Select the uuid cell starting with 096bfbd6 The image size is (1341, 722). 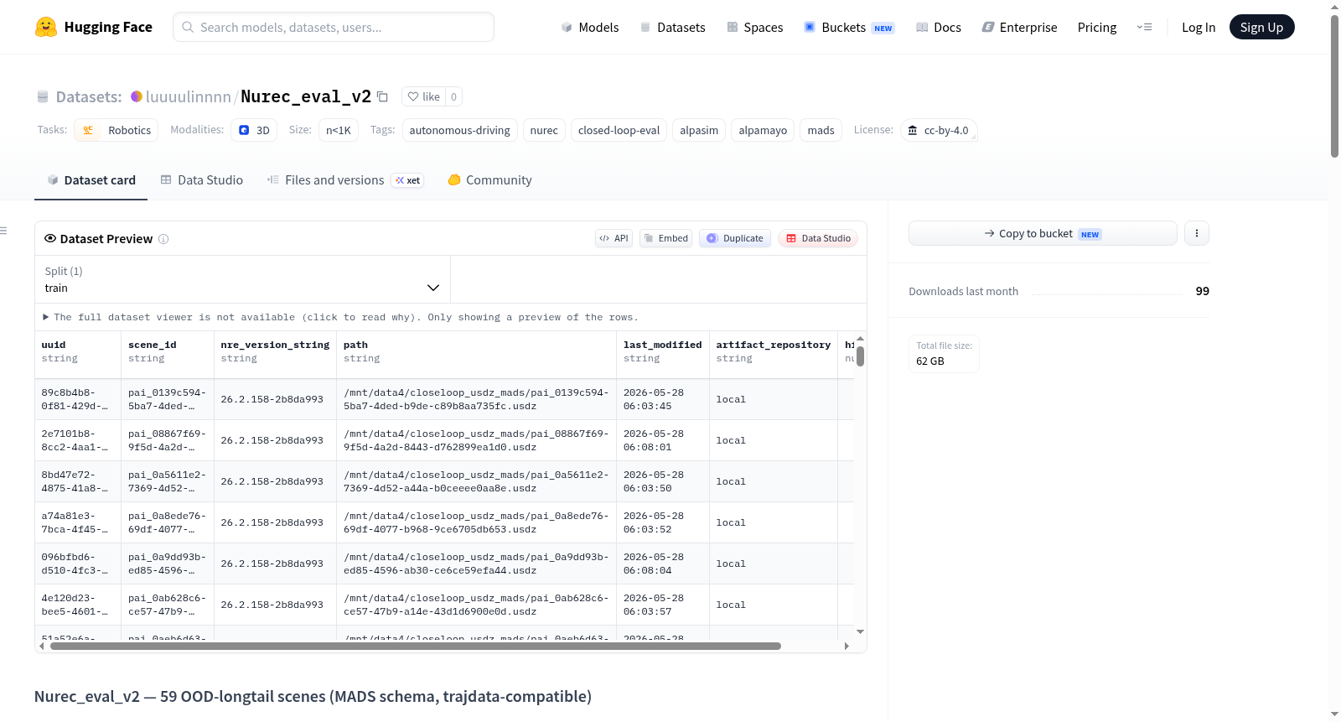(78, 564)
